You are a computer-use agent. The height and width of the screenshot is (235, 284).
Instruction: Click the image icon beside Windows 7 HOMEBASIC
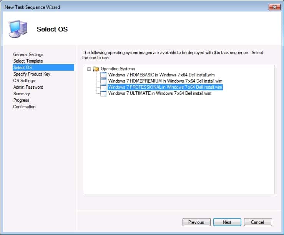tap(103, 75)
